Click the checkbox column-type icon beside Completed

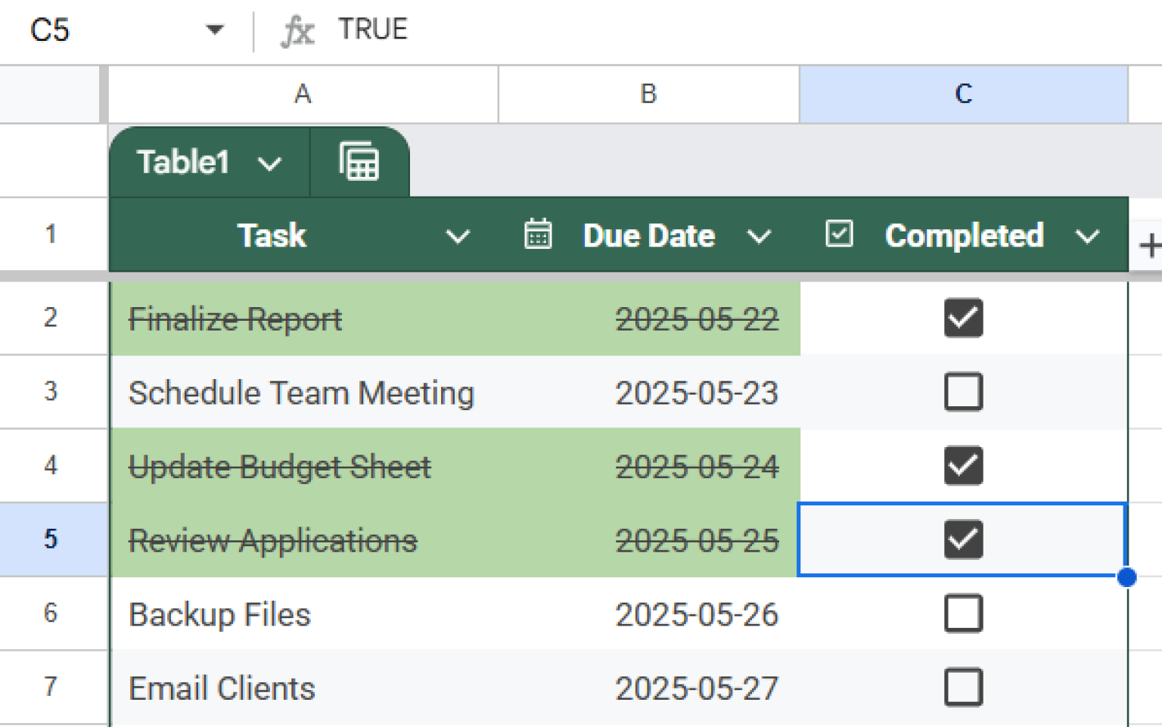click(837, 235)
